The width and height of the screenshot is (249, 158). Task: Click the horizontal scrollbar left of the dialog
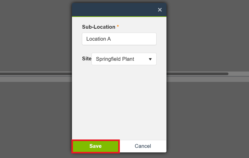pyautogui.click(x=36, y=74)
